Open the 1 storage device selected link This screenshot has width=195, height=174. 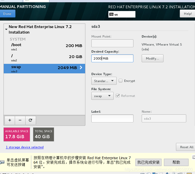tap(25, 147)
